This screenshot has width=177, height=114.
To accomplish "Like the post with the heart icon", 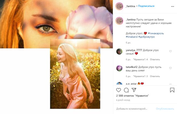I will pos(118,90).
